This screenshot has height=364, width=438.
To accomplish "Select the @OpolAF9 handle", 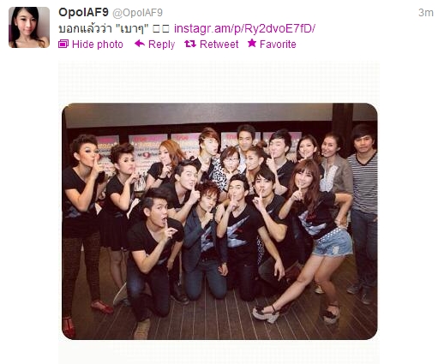I will click(137, 13).
